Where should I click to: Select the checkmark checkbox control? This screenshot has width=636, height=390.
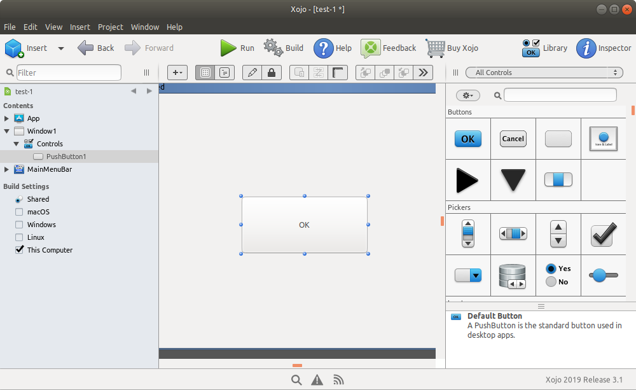(x=604, y=234)
